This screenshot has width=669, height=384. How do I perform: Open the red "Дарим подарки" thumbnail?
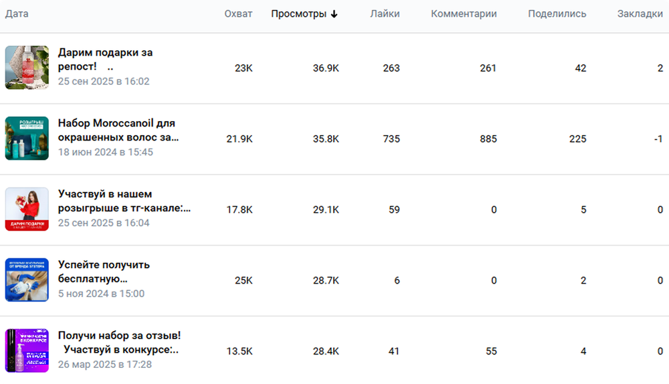click(x=27, y=209)
